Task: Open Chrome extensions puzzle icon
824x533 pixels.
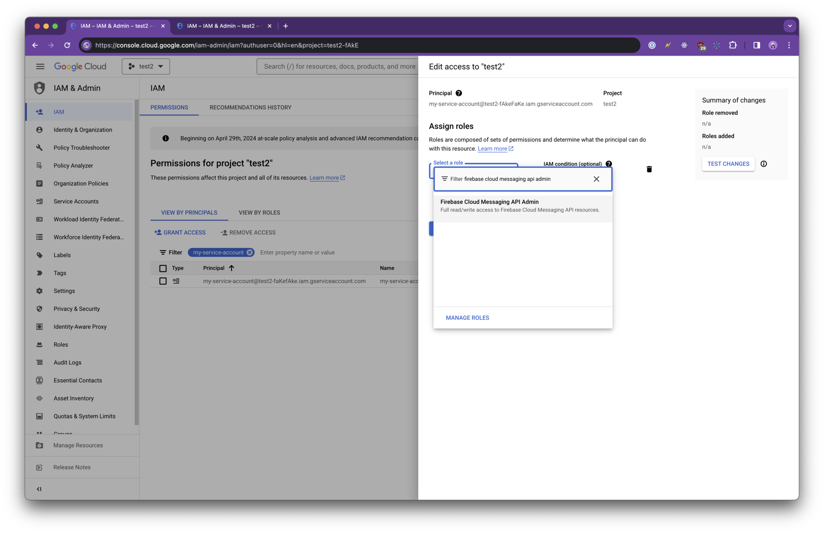Action: tap(733, 45)
